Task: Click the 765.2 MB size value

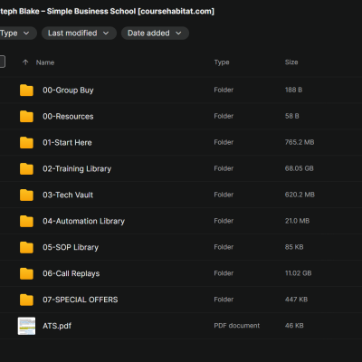Action: pyautogui.click(x=300, y=142)
